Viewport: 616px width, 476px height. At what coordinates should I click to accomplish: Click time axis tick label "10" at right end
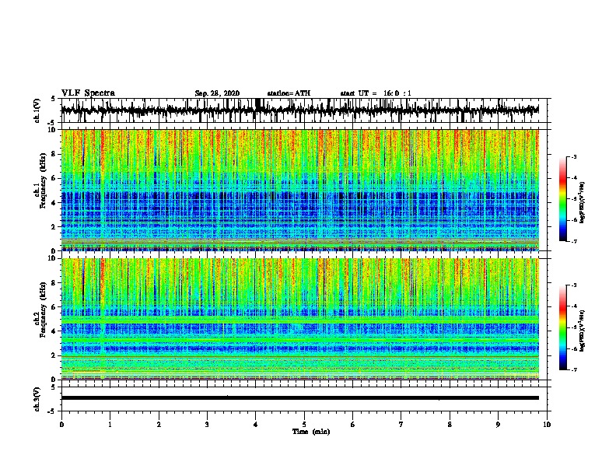tap(547, 424)
